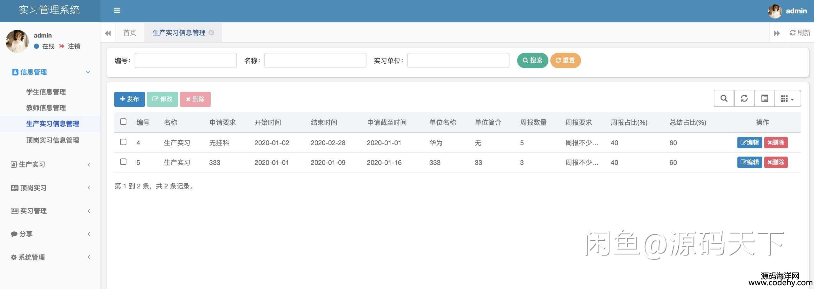Close the 生产实习信息管理 tab
The height and width of the screenshot is (289, 814).
point(211,32)
